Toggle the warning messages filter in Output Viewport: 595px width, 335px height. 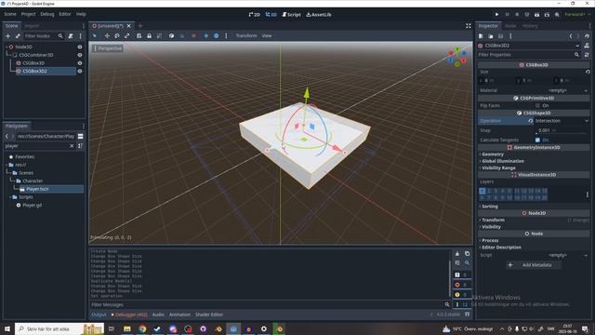462,294
